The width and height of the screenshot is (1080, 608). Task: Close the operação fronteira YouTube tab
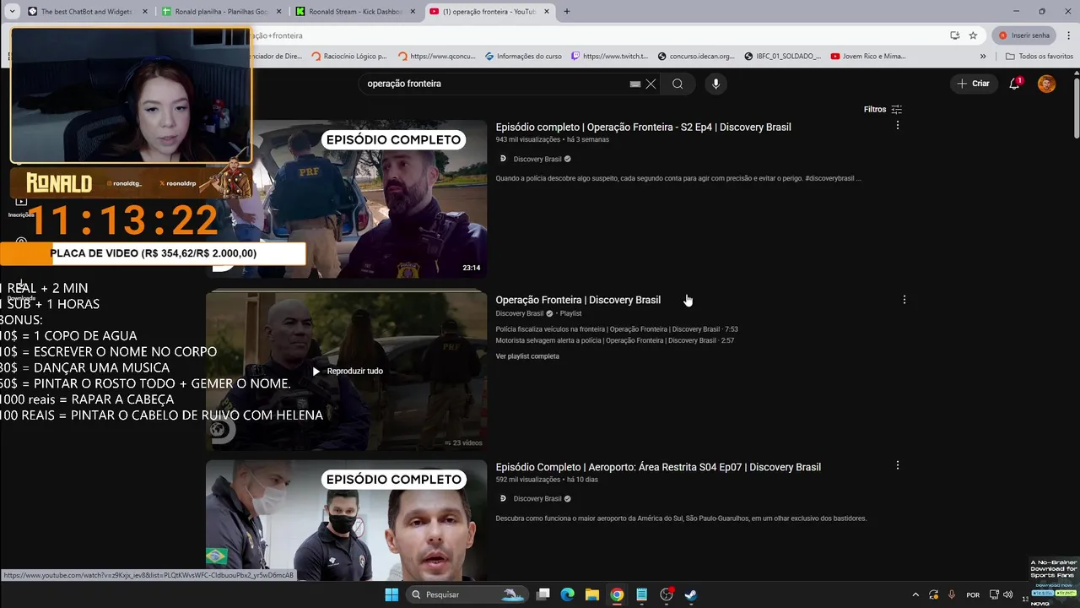click(x=546, y=12)
